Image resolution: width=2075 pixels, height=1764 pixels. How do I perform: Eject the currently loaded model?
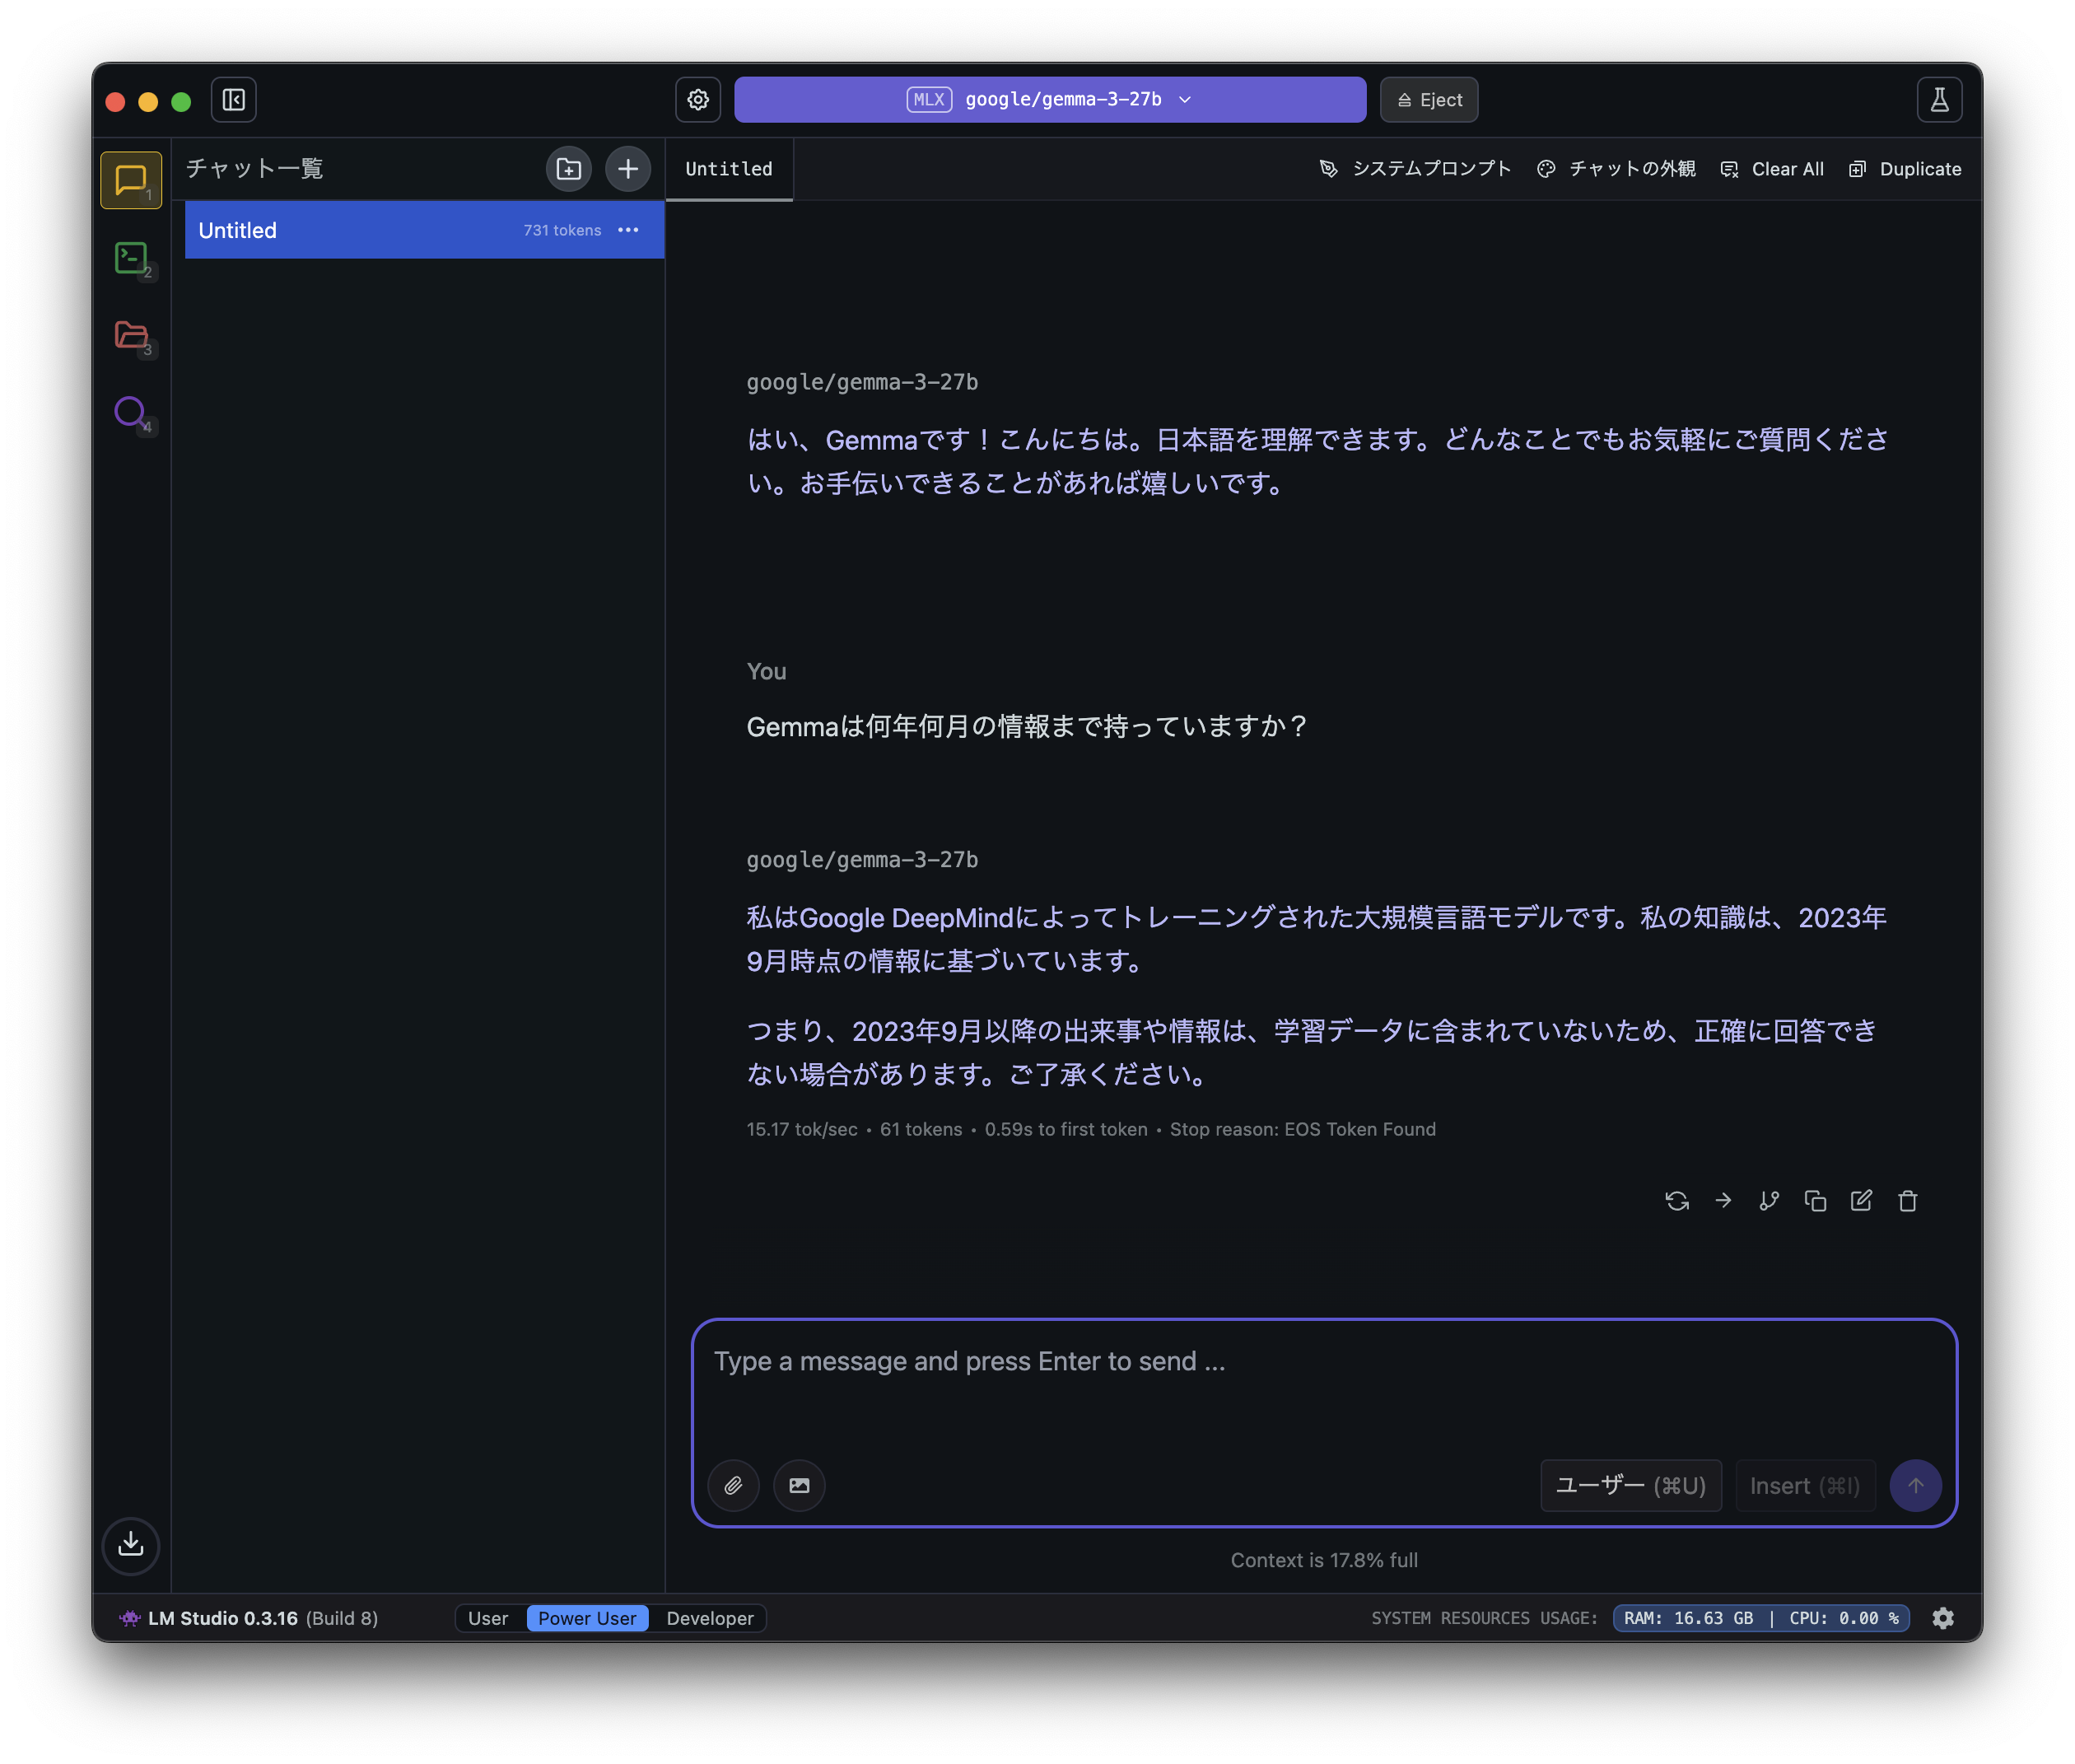1428,99
